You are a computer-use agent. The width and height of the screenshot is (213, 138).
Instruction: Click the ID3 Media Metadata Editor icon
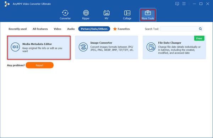(15, 47)
